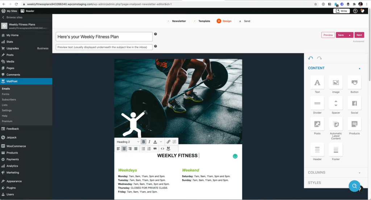Toggle bold formatting in the text toolbar

click(x=143, y=142)
